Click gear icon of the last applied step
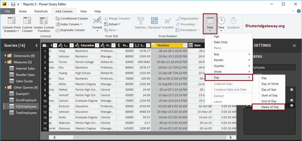 [x=292, y=105]
